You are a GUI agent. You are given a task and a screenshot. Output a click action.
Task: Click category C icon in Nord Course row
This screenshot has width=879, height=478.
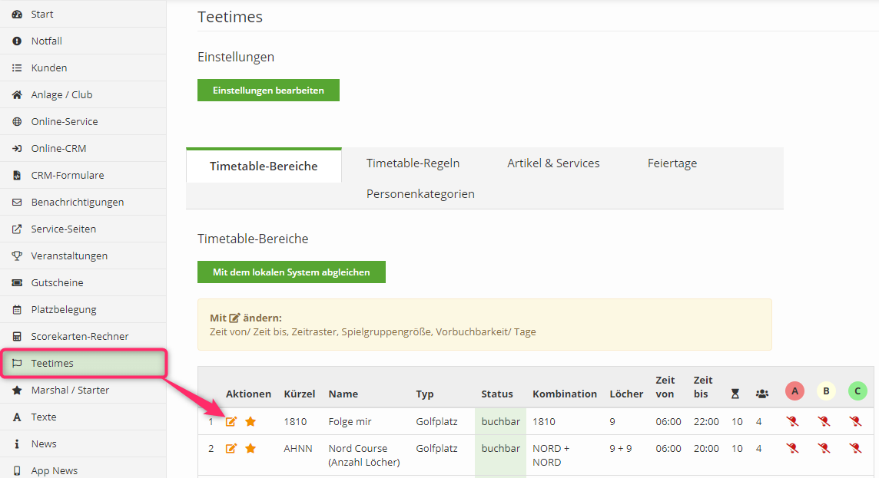pyautogui.click(x=856, y=448)
